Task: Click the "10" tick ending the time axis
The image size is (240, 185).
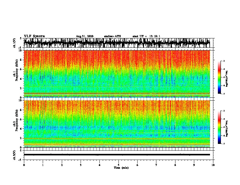Action: [213, 165]
